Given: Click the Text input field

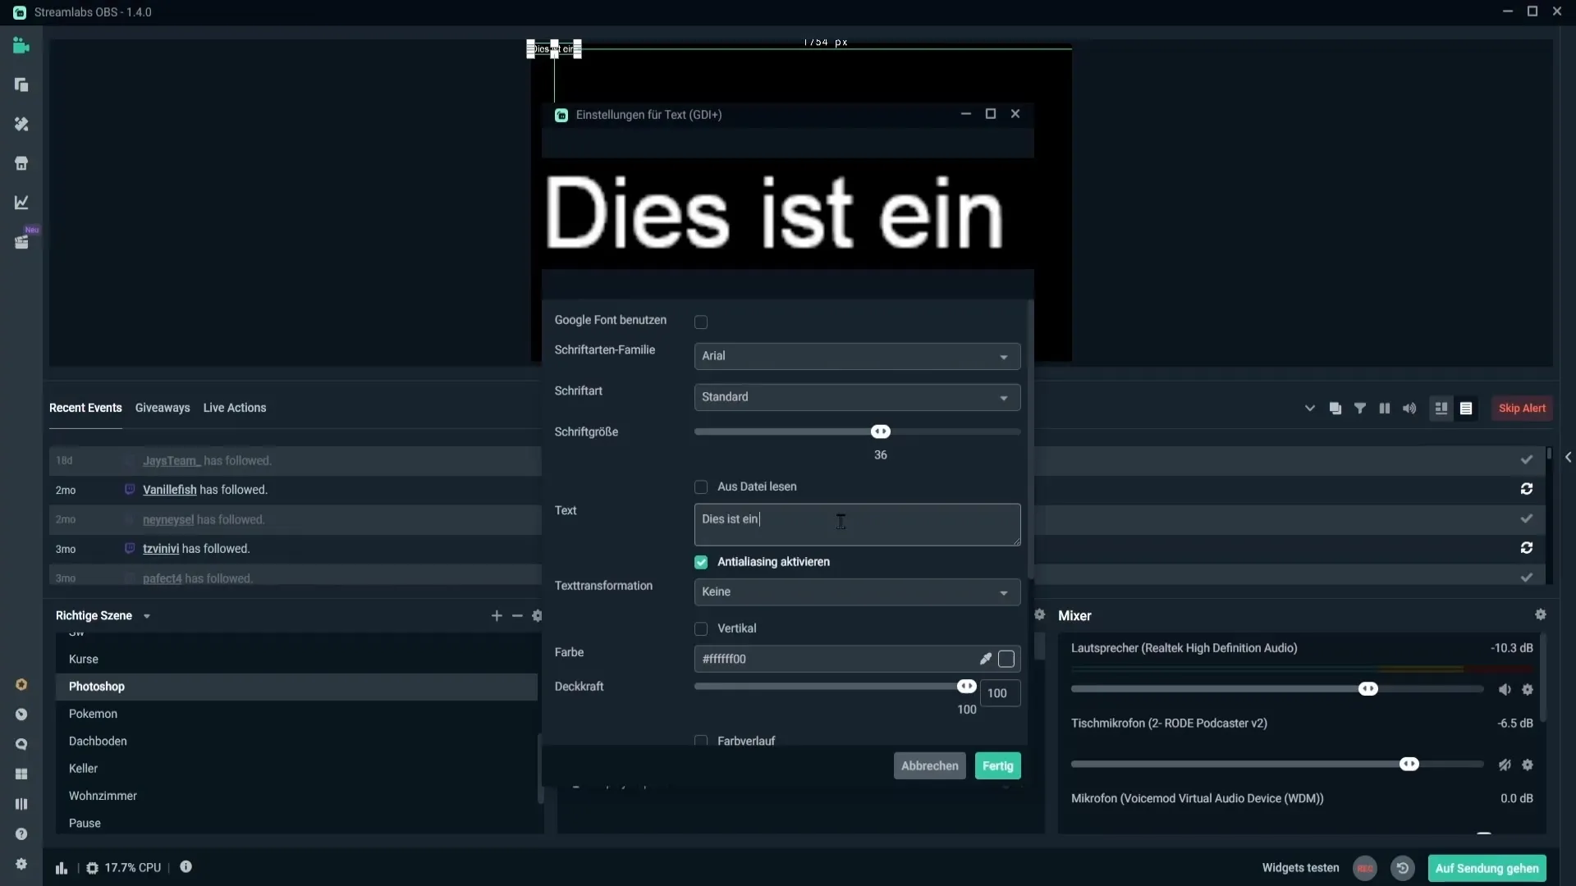Looking at the screenshot, I should (x=857, y=525).
